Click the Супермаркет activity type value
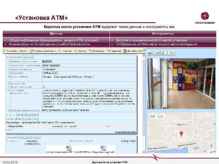This screenshot has height=164, width=219. click(49, 69)
